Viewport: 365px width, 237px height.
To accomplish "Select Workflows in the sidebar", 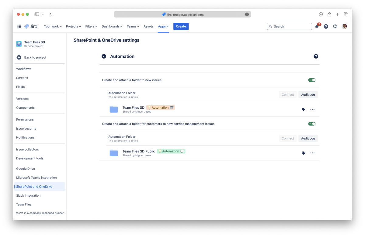I will 24,69.
